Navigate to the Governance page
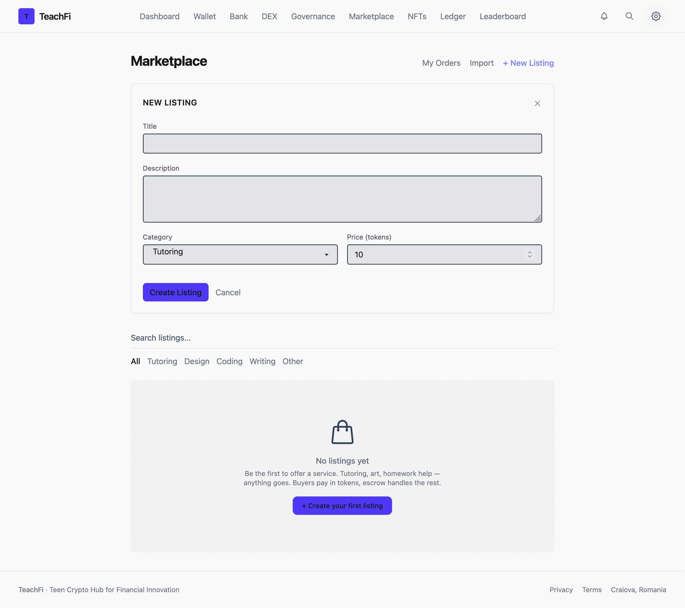Viewport: 685px width, 608px height. 313,16
